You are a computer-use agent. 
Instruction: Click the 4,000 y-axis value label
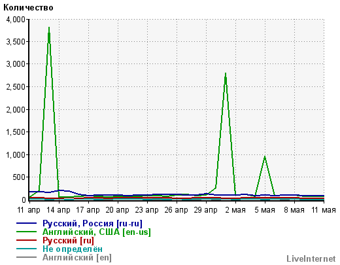pyautogui.click(x=16, y=20)
